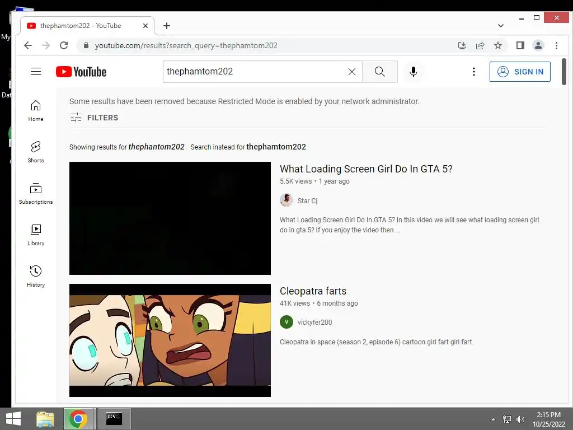Reload the page
This screenshot has width=573, height=430.
64,45
